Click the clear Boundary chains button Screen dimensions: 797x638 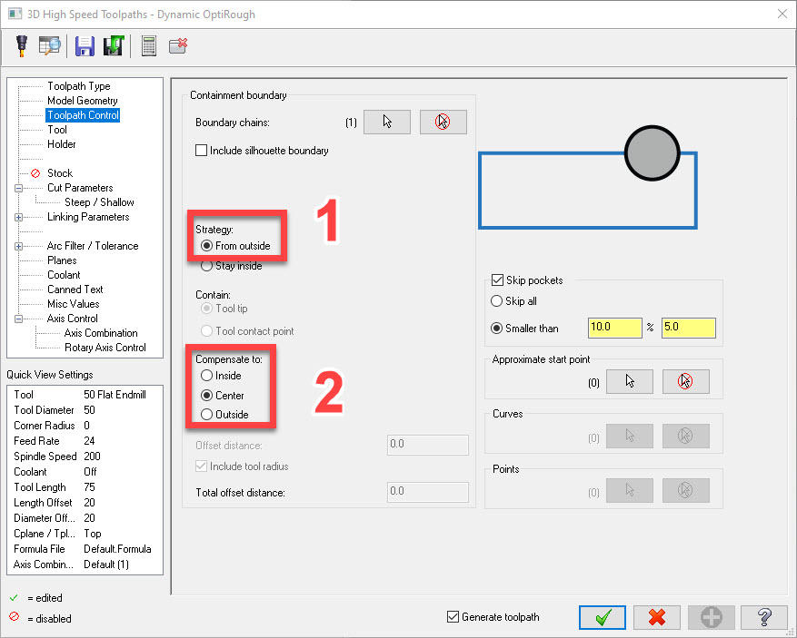coord(443,122)
